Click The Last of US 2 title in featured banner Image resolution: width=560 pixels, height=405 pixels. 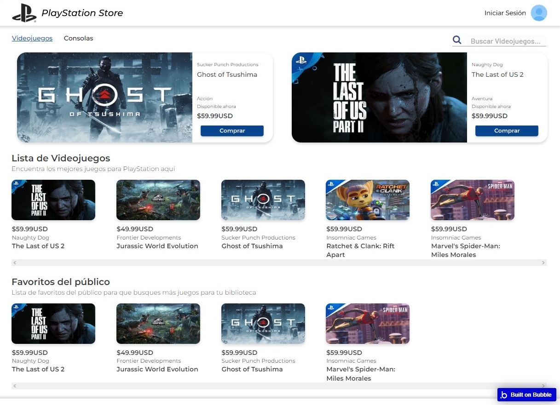pos(497,74)
